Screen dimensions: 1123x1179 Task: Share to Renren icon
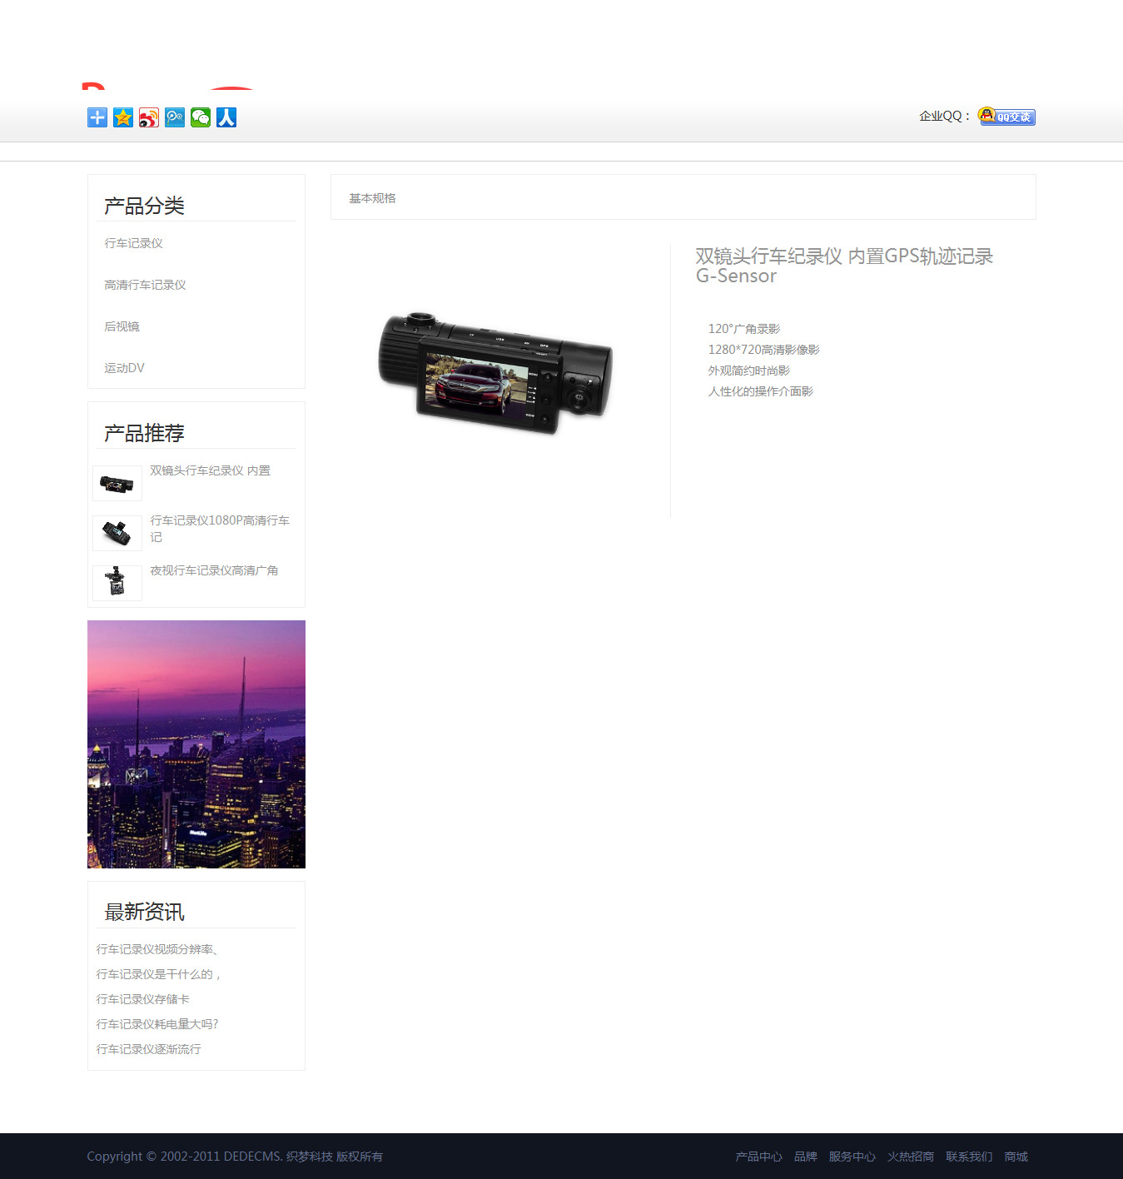pyautogui.click(x=226, y=117)
